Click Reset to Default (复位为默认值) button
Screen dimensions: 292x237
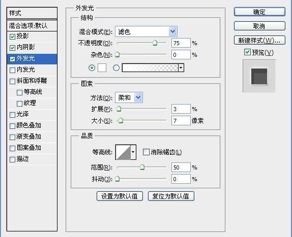point(171,196)
